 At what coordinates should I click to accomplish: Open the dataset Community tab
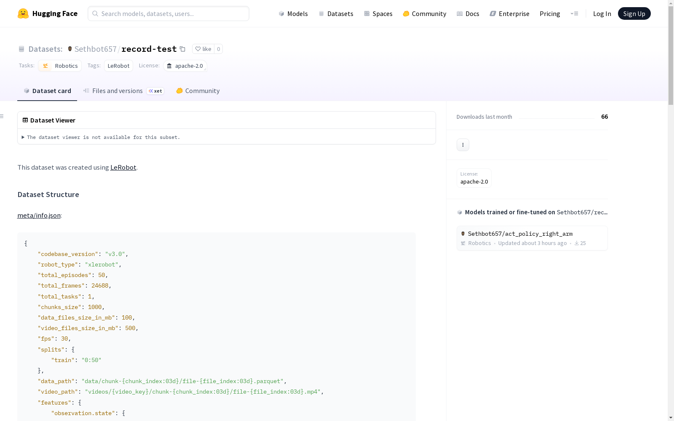[x=198, y=91]
